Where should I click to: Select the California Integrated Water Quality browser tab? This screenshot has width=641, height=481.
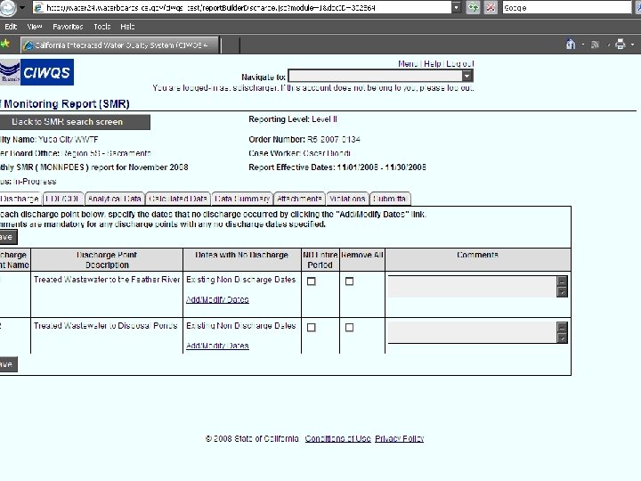coord(120,45)
